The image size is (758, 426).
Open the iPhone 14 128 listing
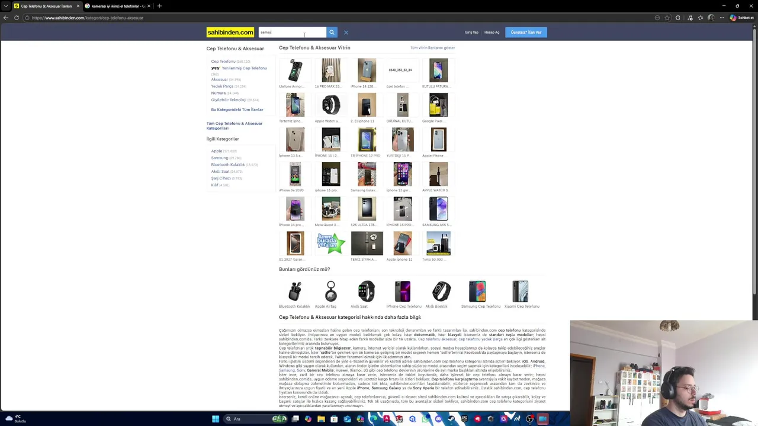pos(367,70)
